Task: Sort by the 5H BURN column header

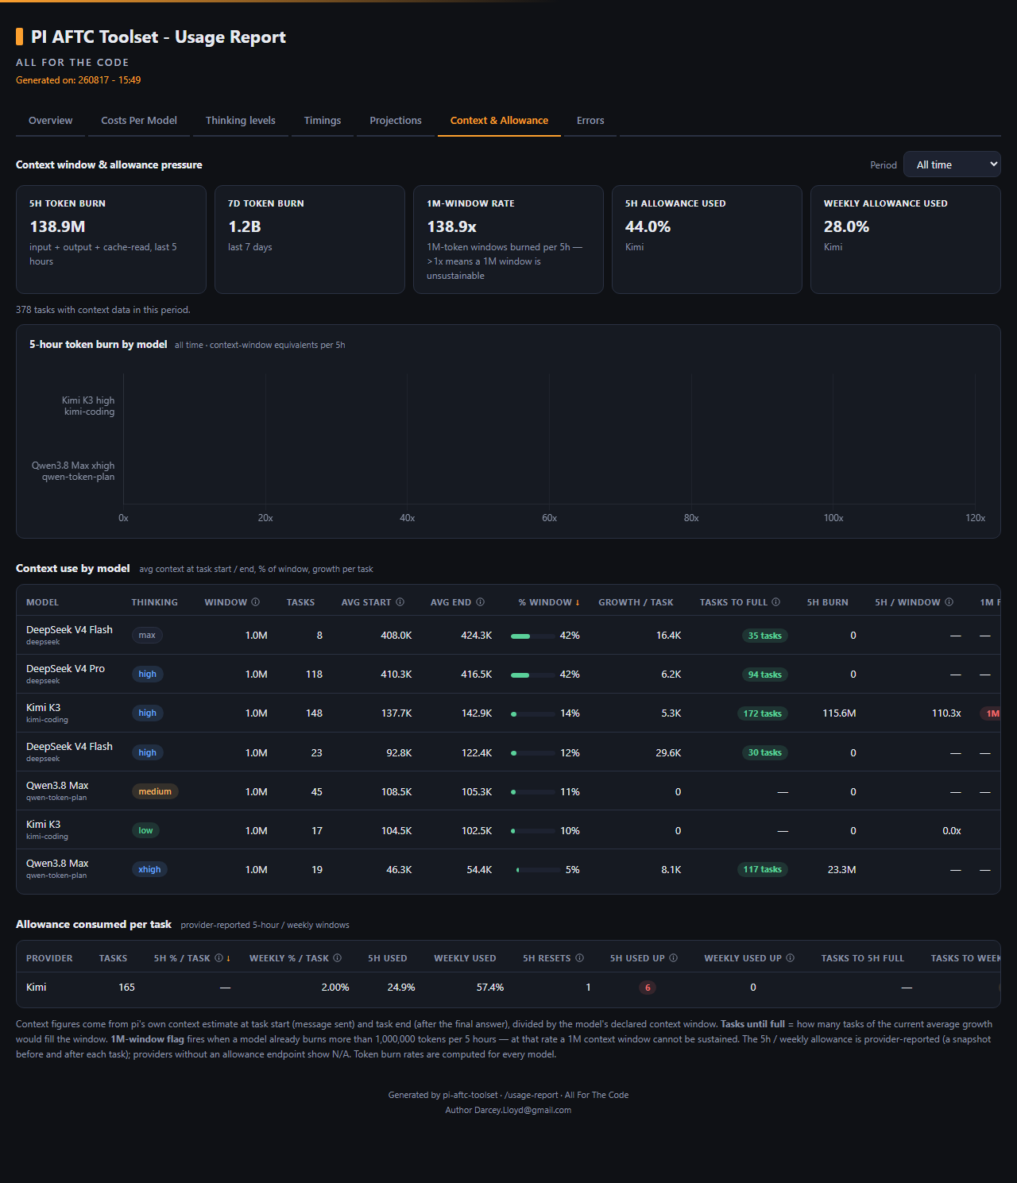Action: tap(827, 602)
